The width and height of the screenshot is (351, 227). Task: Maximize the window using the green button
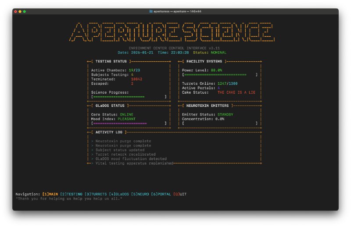click(25, 11)
